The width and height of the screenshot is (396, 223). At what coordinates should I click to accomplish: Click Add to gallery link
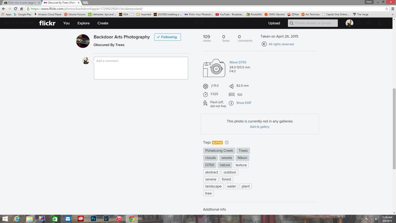coord(259,127)
